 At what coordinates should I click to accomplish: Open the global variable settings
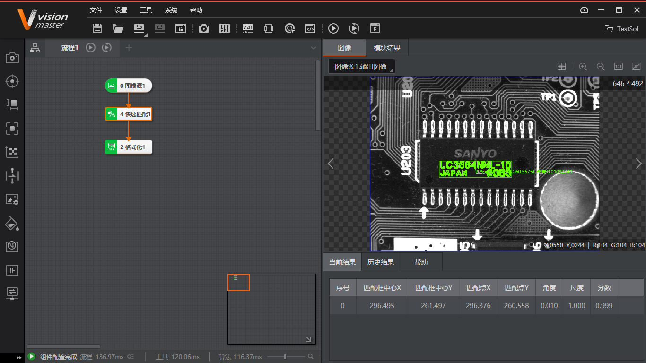pos(248,28)
